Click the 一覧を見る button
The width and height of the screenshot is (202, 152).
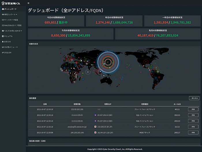coord(194,98)
